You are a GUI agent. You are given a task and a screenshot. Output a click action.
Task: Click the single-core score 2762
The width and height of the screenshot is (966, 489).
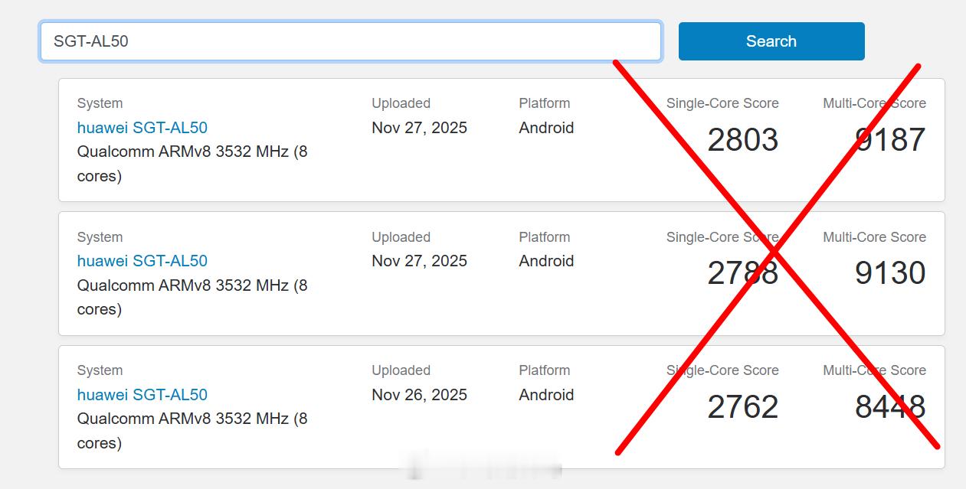(742, 407)
